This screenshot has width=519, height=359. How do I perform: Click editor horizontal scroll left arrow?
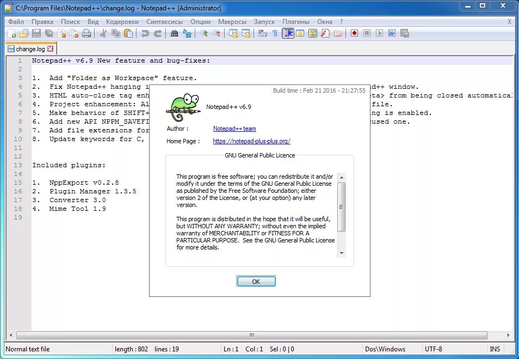(x=10, y=335)
